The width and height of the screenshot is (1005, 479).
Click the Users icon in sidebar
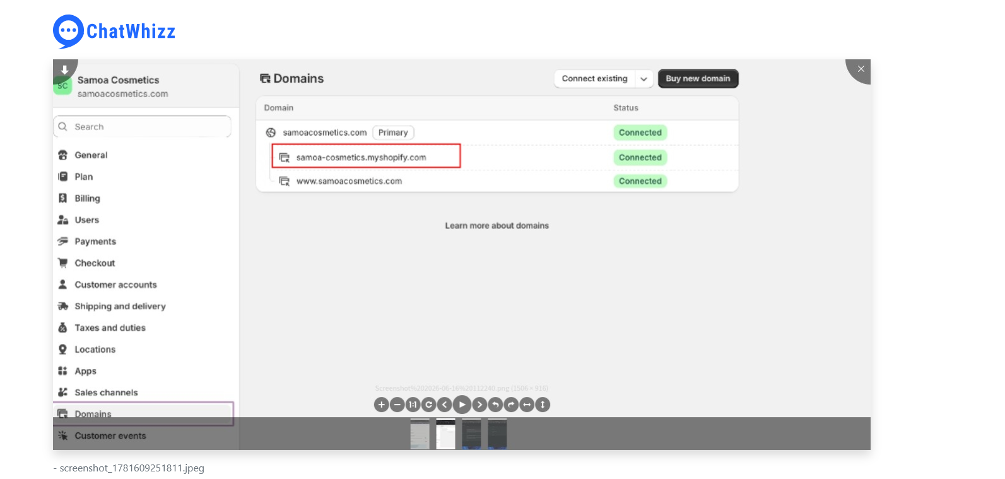click(x=62, y=220)
